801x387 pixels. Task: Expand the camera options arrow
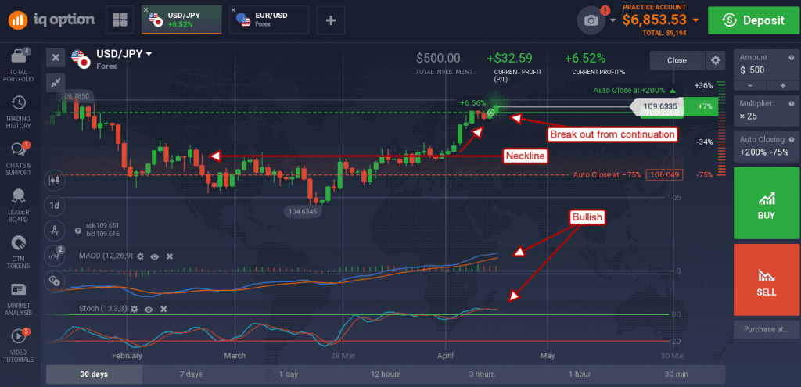pos(613,20)
